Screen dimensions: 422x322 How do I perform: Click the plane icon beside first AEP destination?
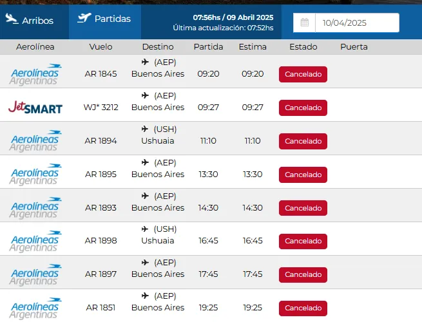[145, 62]
